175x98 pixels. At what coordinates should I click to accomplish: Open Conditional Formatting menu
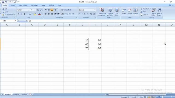(102, 12)
